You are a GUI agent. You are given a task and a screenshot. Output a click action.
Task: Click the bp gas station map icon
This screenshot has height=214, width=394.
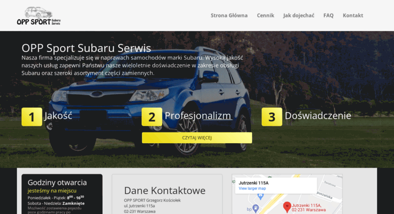click(256, 208)
